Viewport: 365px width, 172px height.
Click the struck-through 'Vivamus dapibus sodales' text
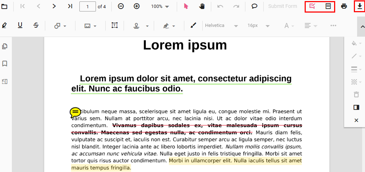(x=186, y=129)
